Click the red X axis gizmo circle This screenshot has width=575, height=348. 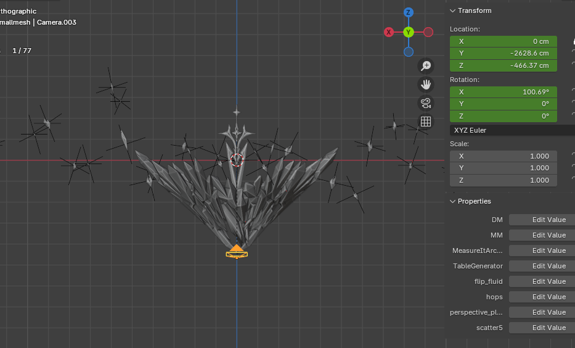pyautogui.click(x=389, y=32)
